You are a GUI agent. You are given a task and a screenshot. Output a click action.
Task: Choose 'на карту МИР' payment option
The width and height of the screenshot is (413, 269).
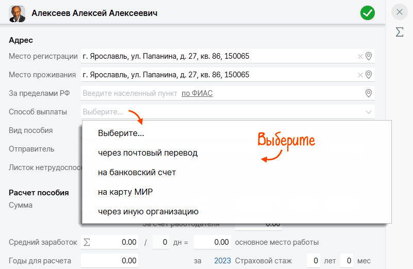tap(125, 192)
